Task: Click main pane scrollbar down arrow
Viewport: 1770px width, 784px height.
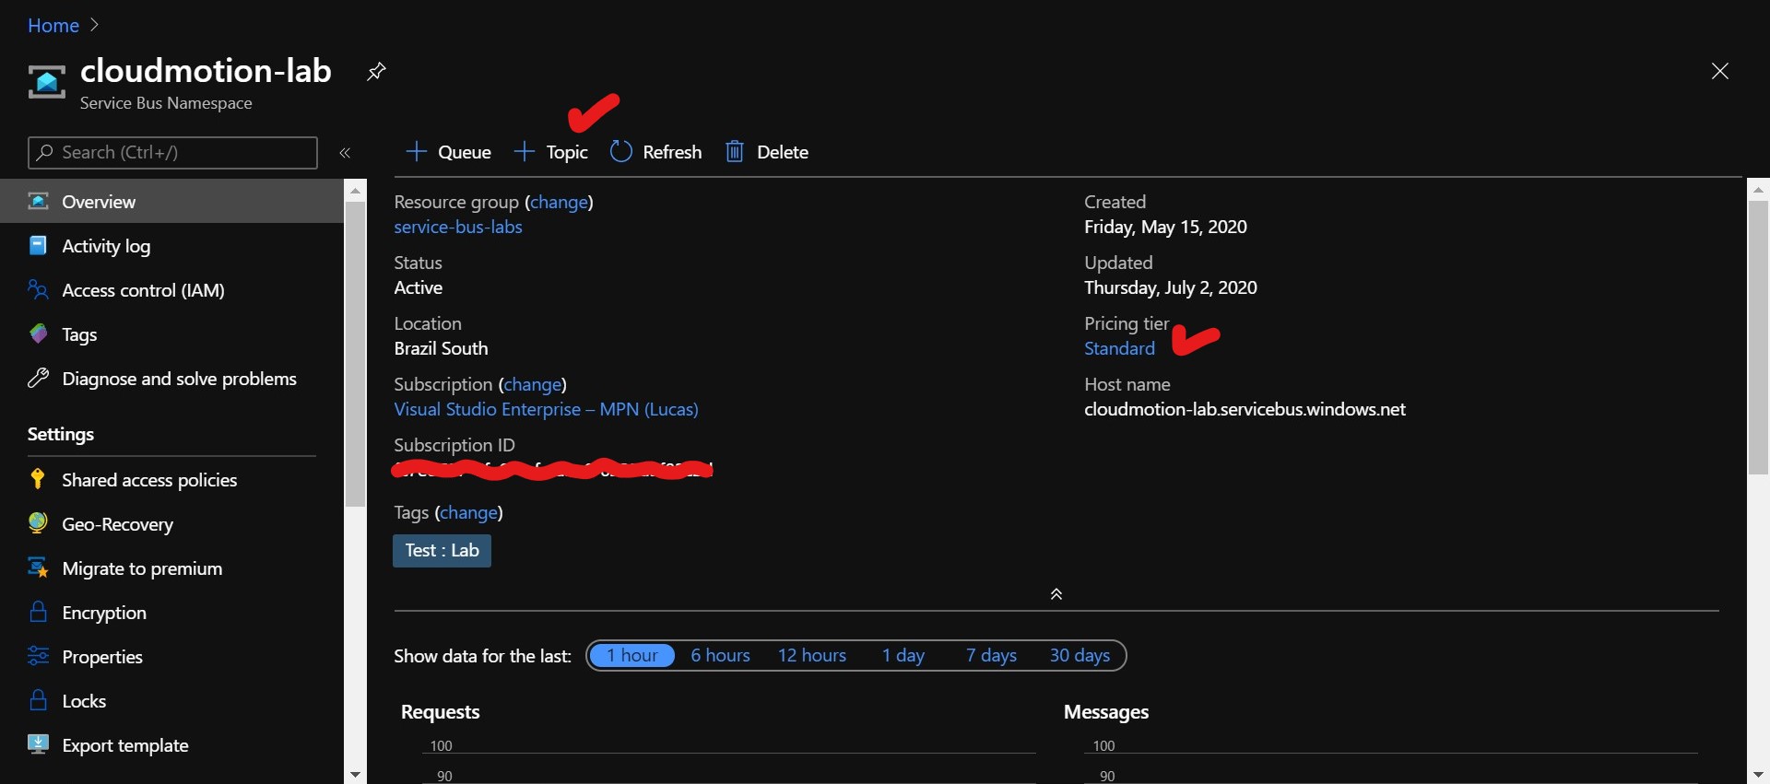Action: [x=1758, y=775]
